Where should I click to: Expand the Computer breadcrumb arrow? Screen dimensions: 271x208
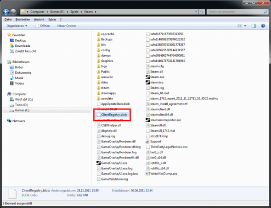[x=47, y=12]
